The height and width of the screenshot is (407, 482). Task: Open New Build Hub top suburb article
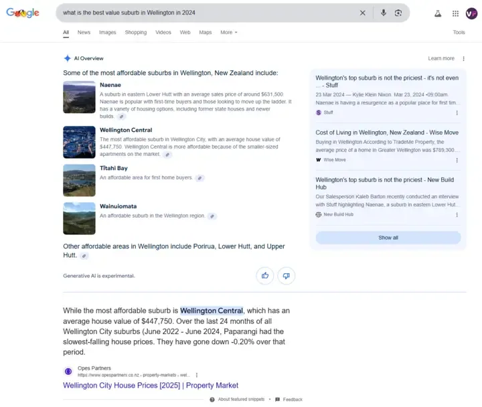click(x=384, y=183)
